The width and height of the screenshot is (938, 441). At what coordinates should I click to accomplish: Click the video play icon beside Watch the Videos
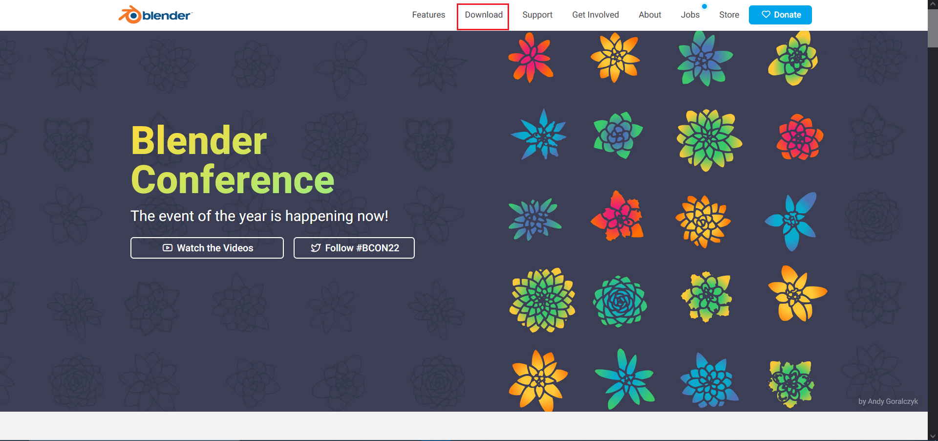[x=168, y=248]
